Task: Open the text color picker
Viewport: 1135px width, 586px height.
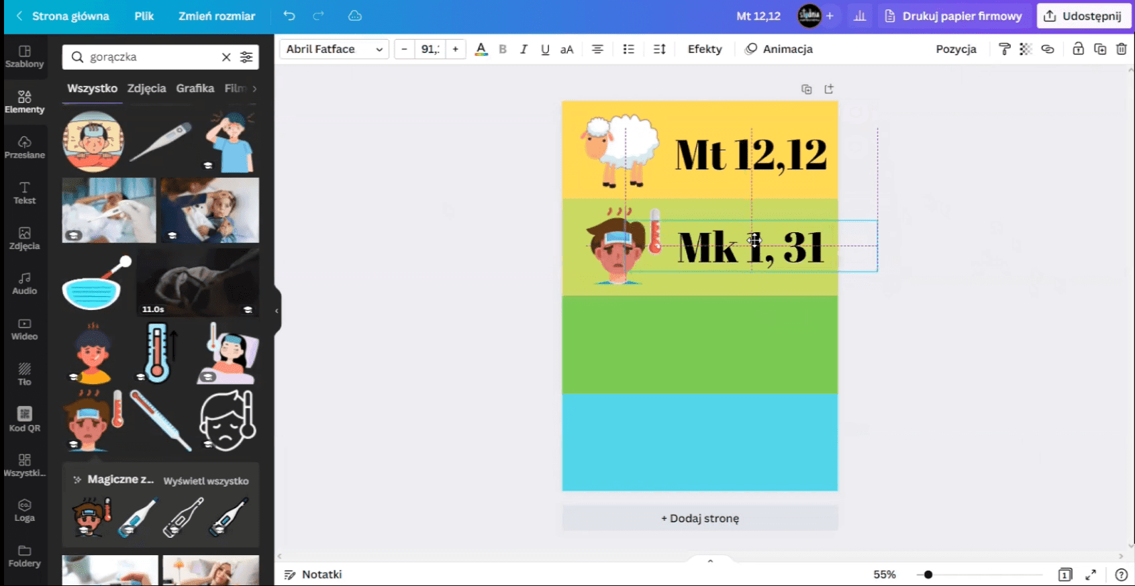Action: pos(481,49)
